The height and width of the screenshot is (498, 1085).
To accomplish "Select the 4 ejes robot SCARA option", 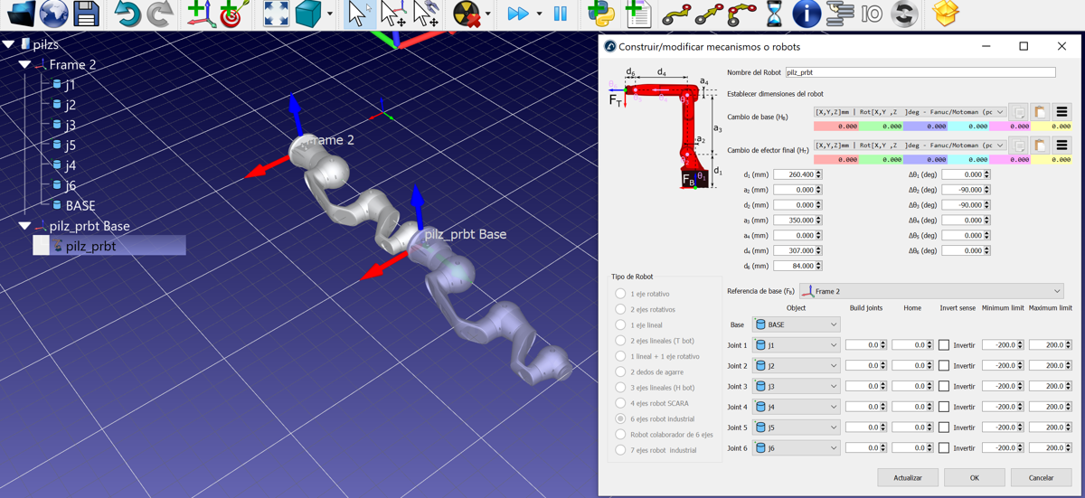I will 620,403.
